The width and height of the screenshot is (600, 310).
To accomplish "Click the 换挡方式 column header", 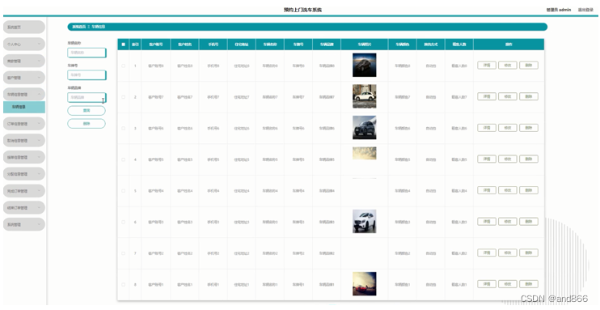I will pos(431,45).
